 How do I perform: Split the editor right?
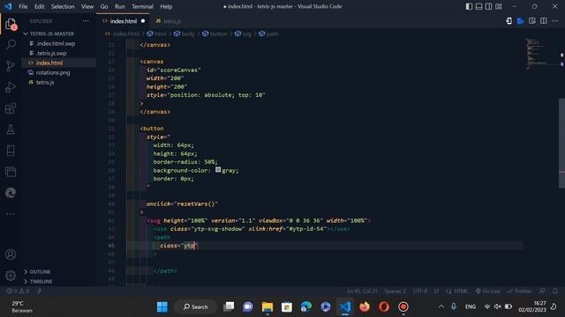(x=544, y=21)
